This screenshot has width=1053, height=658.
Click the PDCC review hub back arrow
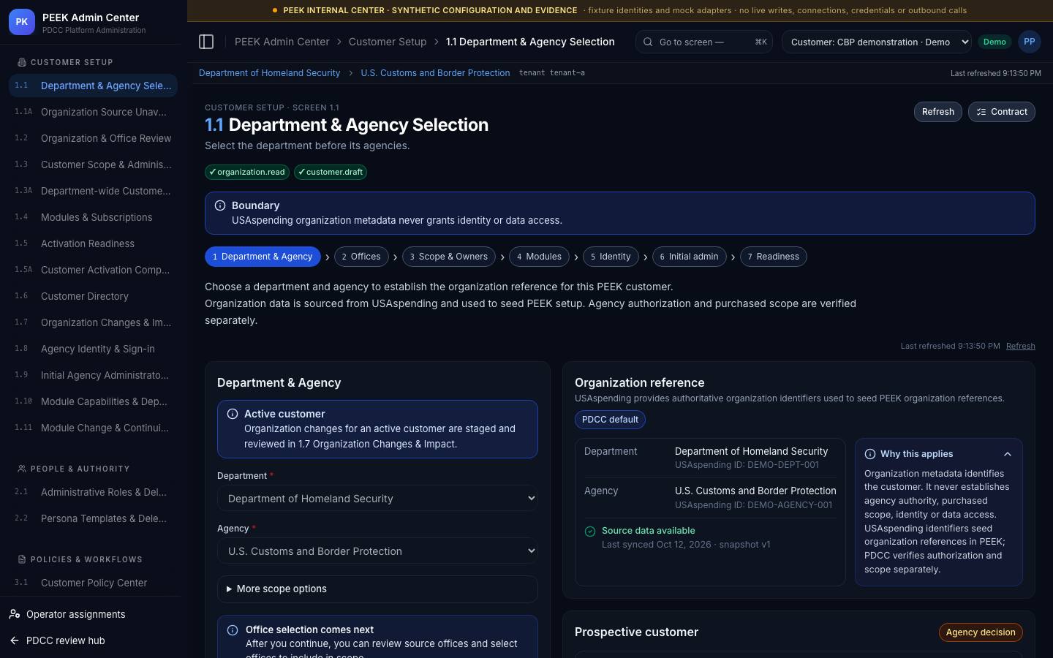coord(15,640)
